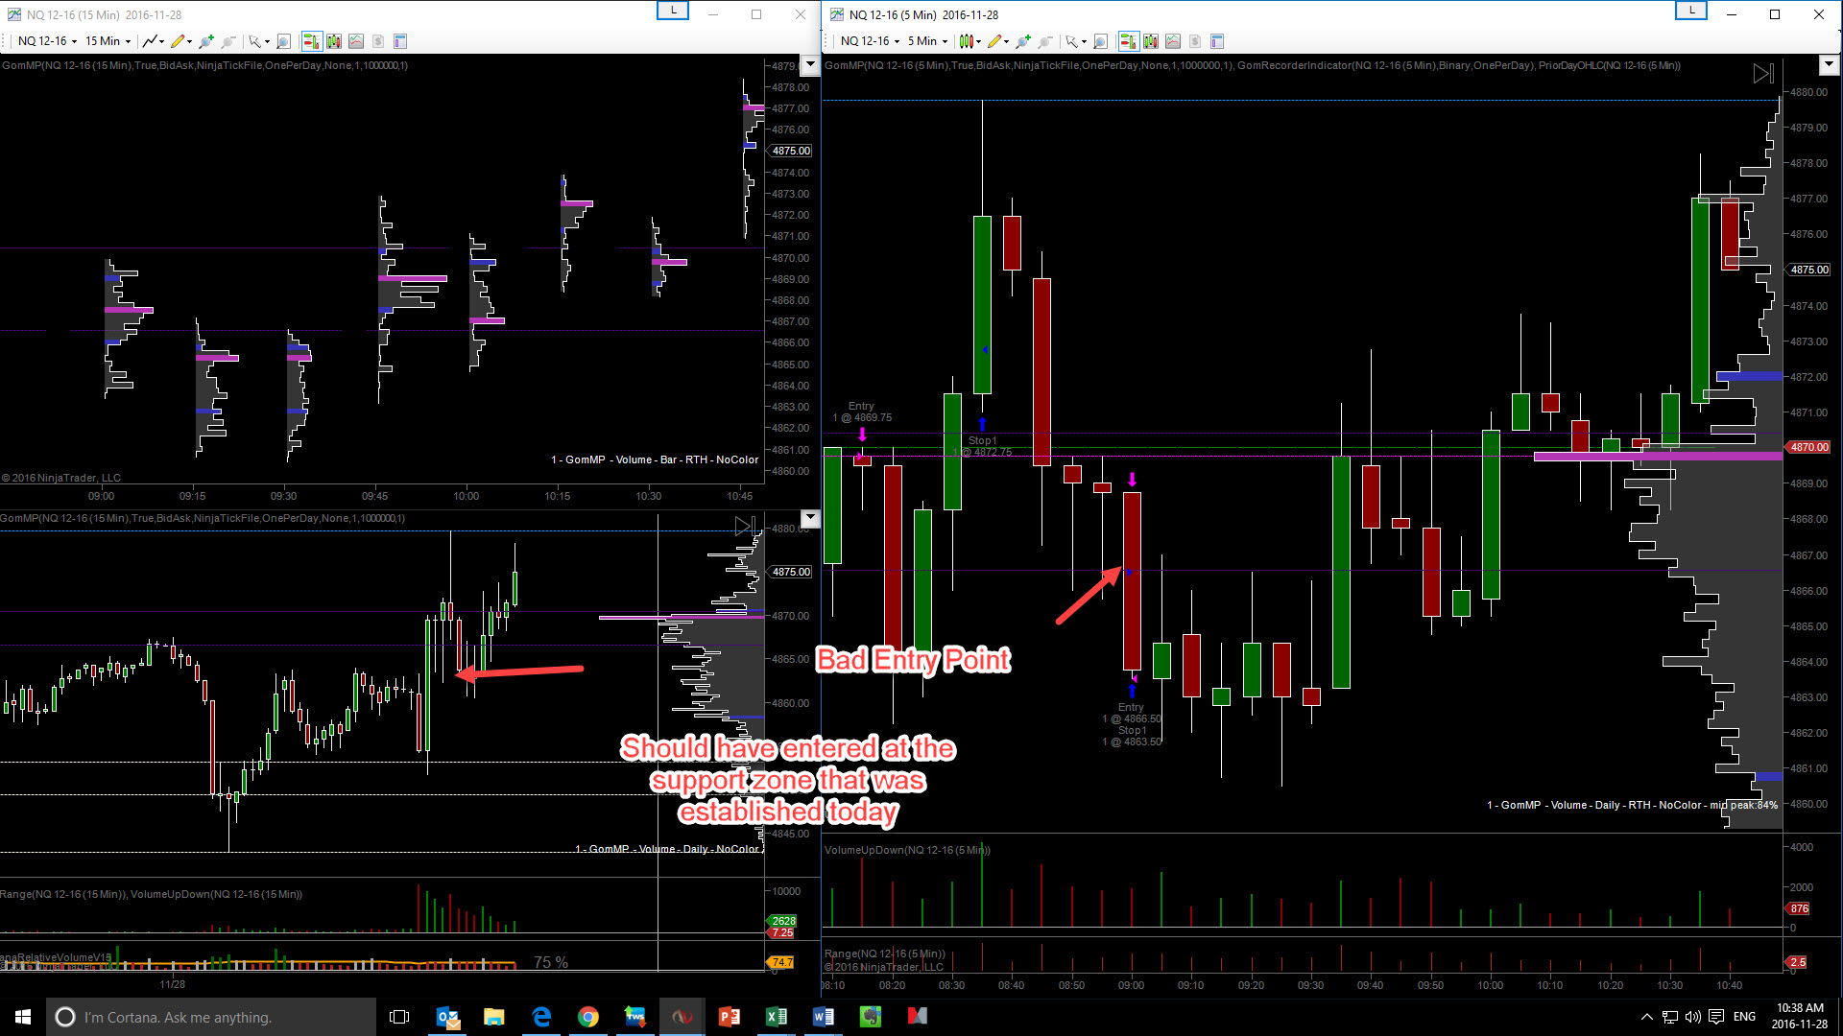The width and height of the screenshot is (1843, 1036).
Task: Open panel menu arrow in upper 15 Min chart
Action: point(811,65)
